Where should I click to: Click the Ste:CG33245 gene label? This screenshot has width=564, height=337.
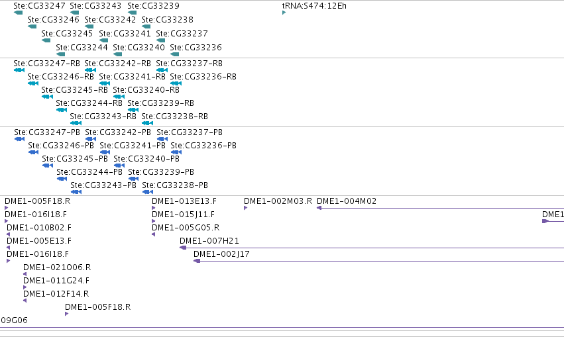pyautogui.click(x=67, y=34)
